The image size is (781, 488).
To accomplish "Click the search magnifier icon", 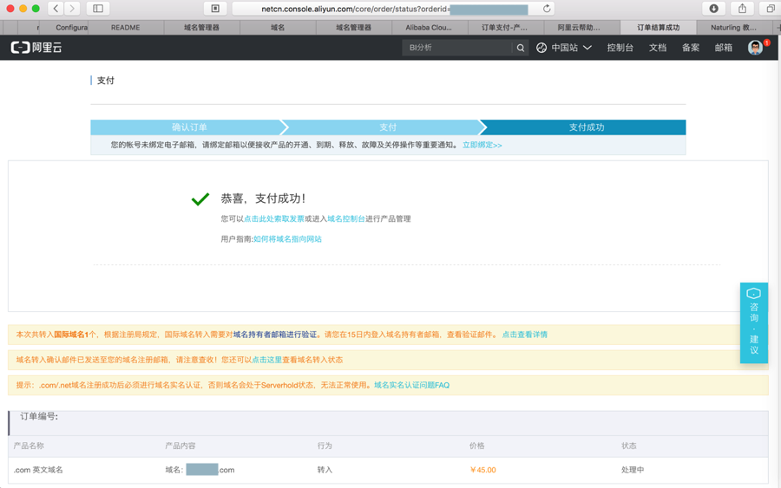I will click(x=521, y=48).
